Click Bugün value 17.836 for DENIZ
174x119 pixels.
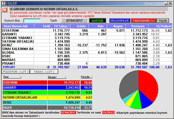[120, 45]
